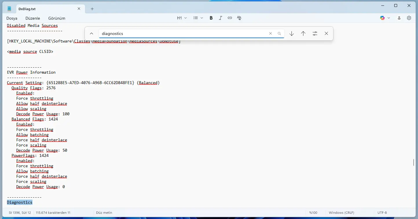Open the Düzenle menu
418x219 pixels.
(33, 18)
